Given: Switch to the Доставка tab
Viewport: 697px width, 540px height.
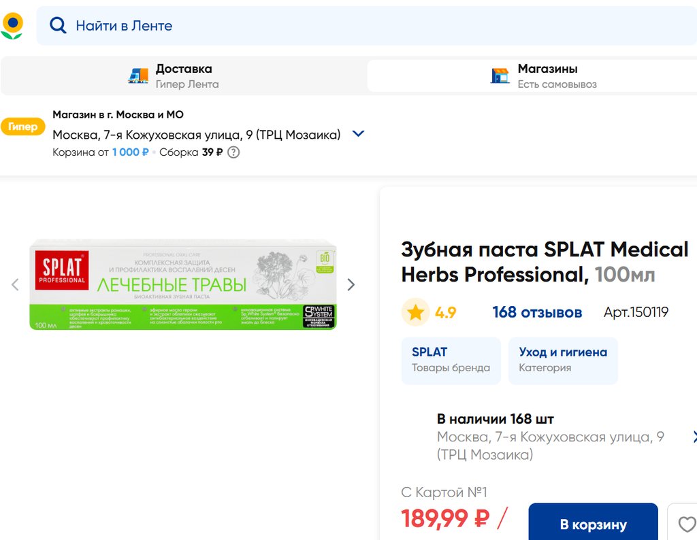Looking at the screenshot, I should click(184, 76).
